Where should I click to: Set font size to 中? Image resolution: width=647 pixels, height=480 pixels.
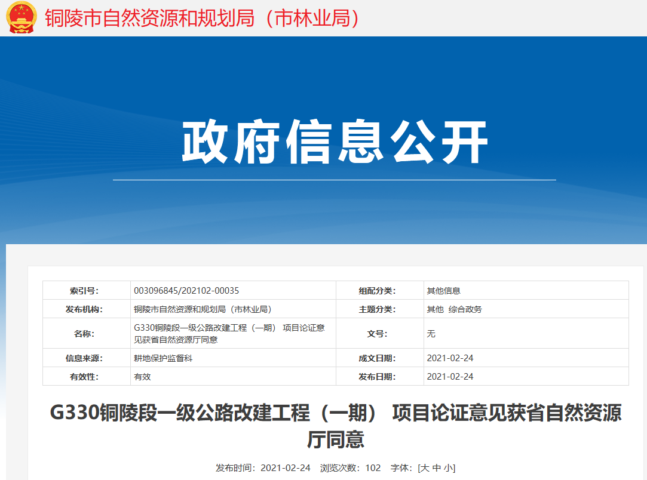[436, 468]
